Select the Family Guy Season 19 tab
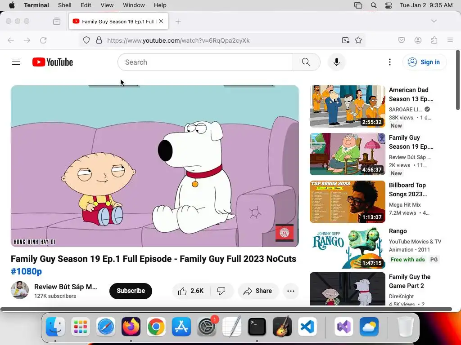The height and width of the screenshot is (345, 461). (x=118, y=21)
